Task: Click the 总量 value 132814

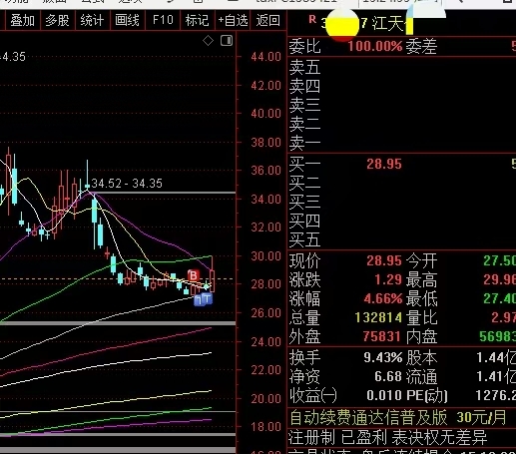Action: click(378, 317)
